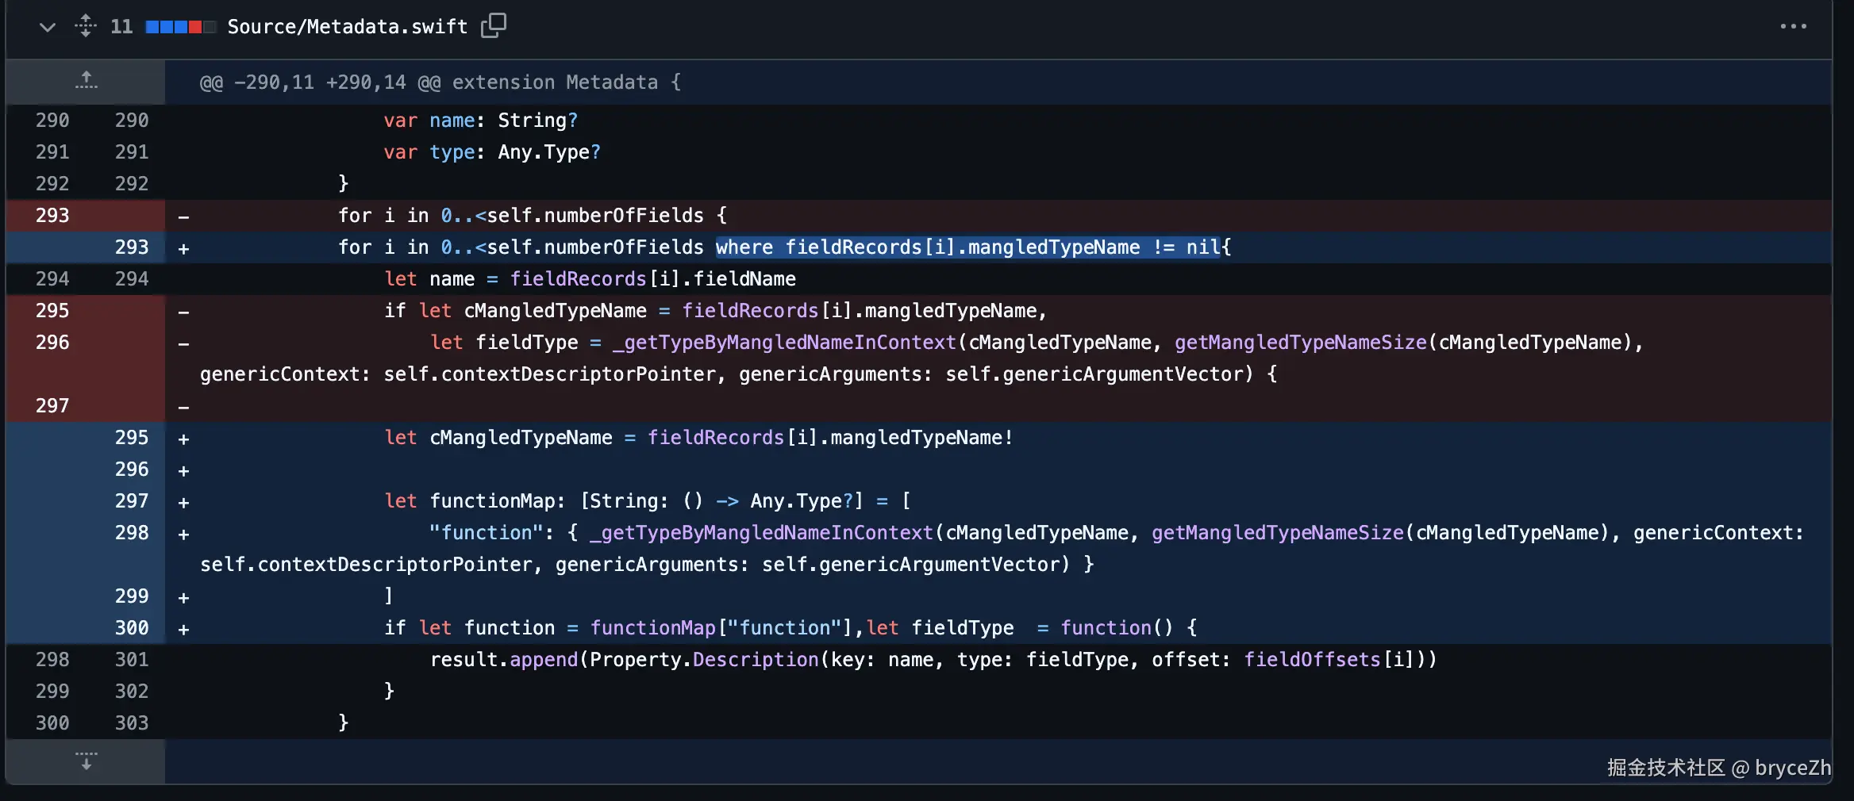The height and width of the screenshot is (801, 1854).
Task: Collapse the Source/Metadata.swift file diff
Action: pyautogui.click(x=48, y=27)
